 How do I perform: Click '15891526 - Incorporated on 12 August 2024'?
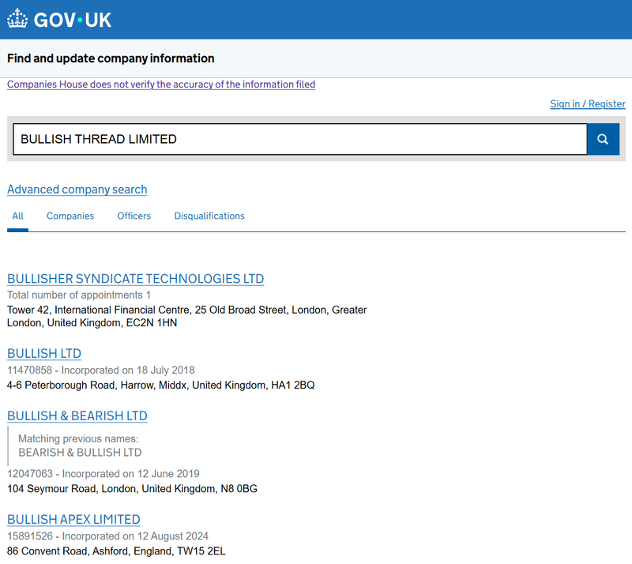(x=107, y=536)
